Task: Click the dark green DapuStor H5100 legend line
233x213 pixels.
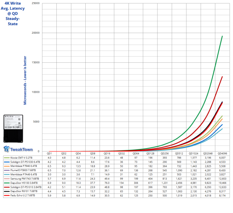Action: tap(7, 183)
